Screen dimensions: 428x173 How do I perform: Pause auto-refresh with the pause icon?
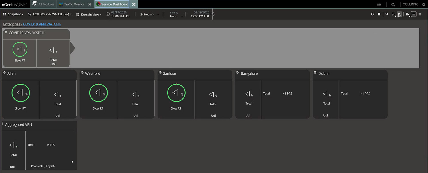pos(379,14)
